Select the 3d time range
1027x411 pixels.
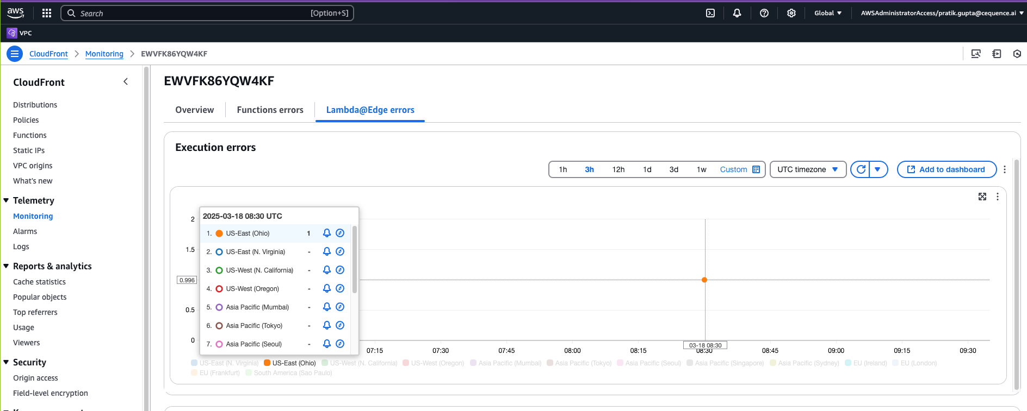[674, 169]
